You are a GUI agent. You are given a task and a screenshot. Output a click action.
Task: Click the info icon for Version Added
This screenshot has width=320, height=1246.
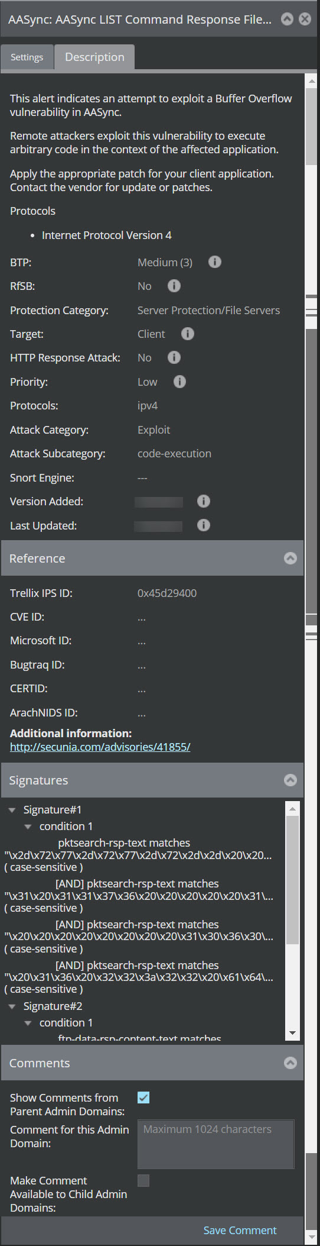(x=203, y=501)
